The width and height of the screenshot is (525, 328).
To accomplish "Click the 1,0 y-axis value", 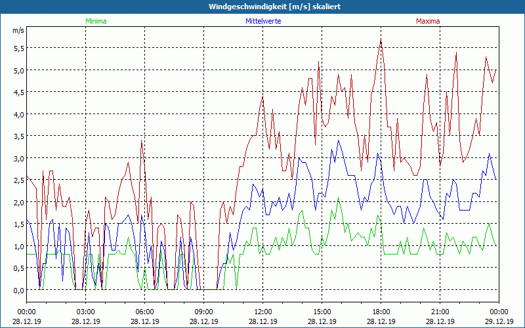I will coord(19,247).
